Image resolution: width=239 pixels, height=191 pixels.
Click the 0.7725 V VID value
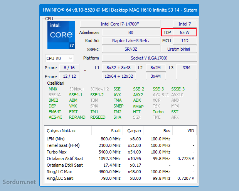pyautogui.click(x=186, y=159)
